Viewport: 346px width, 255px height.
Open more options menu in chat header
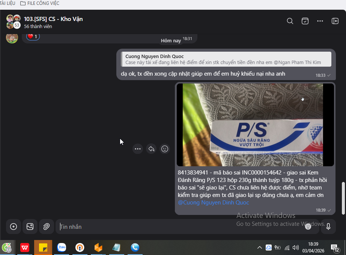(x=320, y=21)
